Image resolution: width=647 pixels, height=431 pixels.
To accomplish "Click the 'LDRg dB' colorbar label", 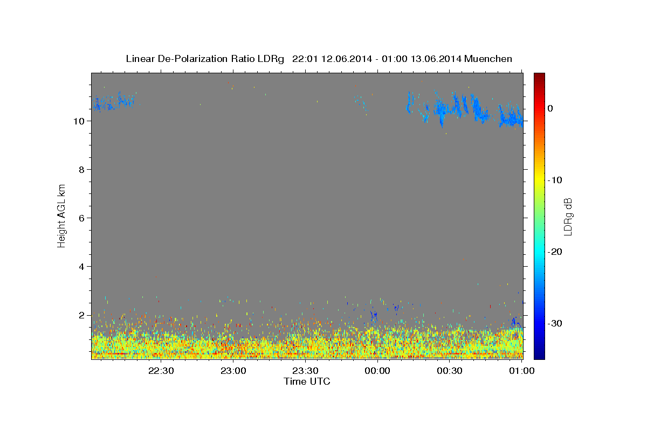I will (567, 217).
